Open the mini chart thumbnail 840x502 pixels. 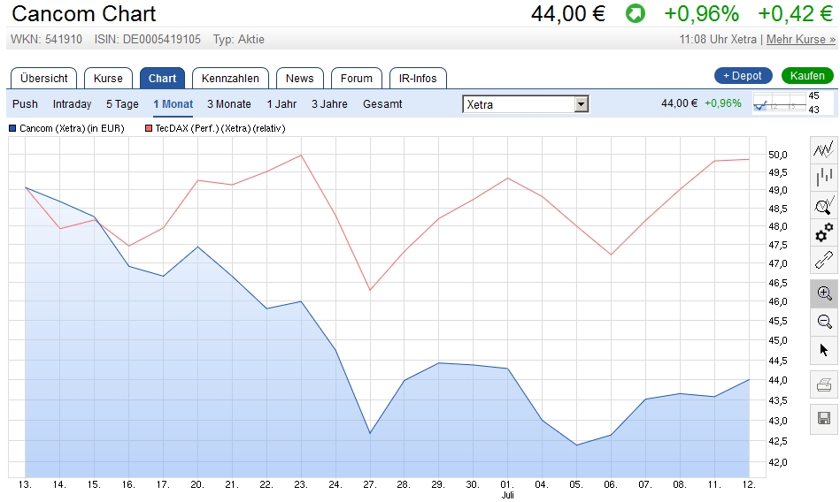point(793,103)
